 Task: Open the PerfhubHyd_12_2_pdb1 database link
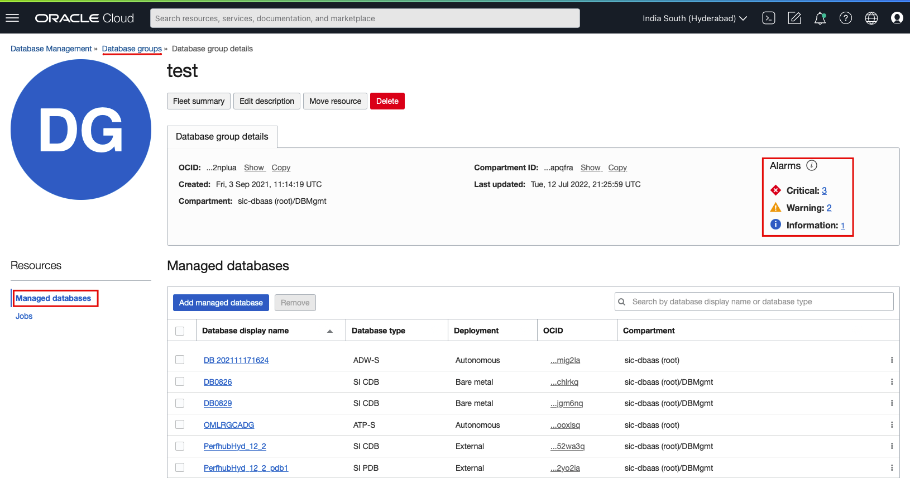(246, 468)
